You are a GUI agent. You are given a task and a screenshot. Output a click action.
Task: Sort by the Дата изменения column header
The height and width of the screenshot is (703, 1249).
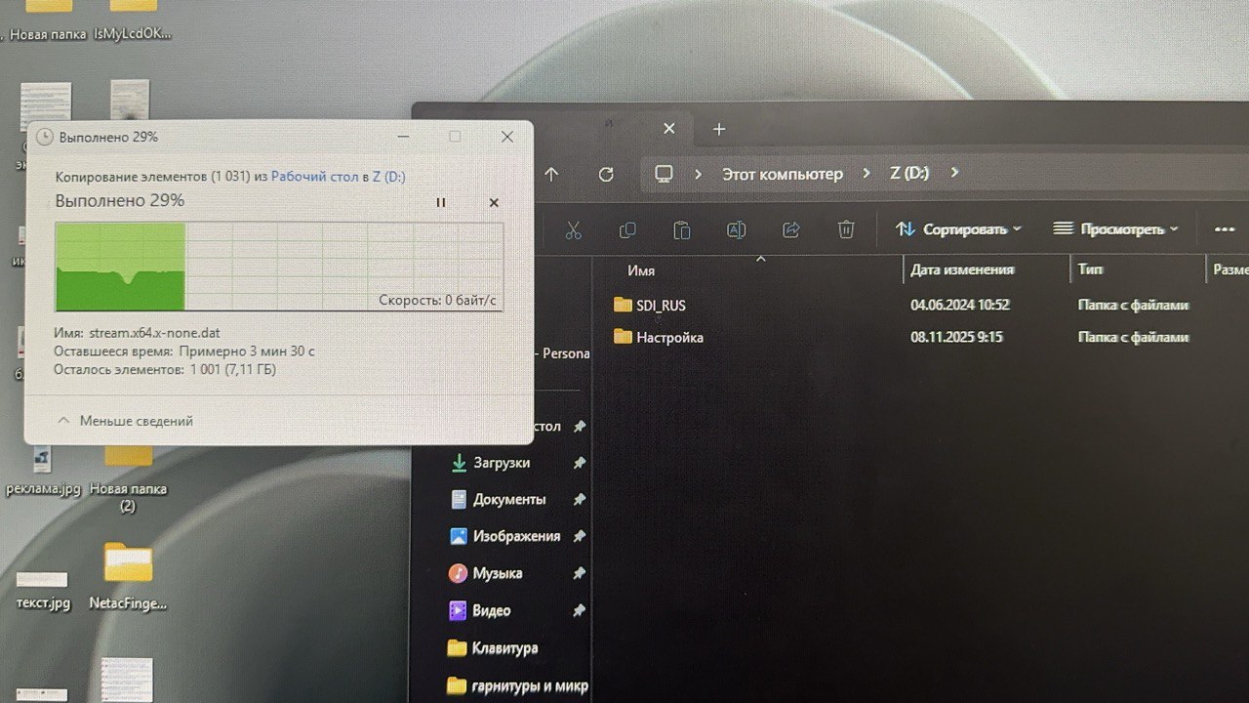[961, 269]
